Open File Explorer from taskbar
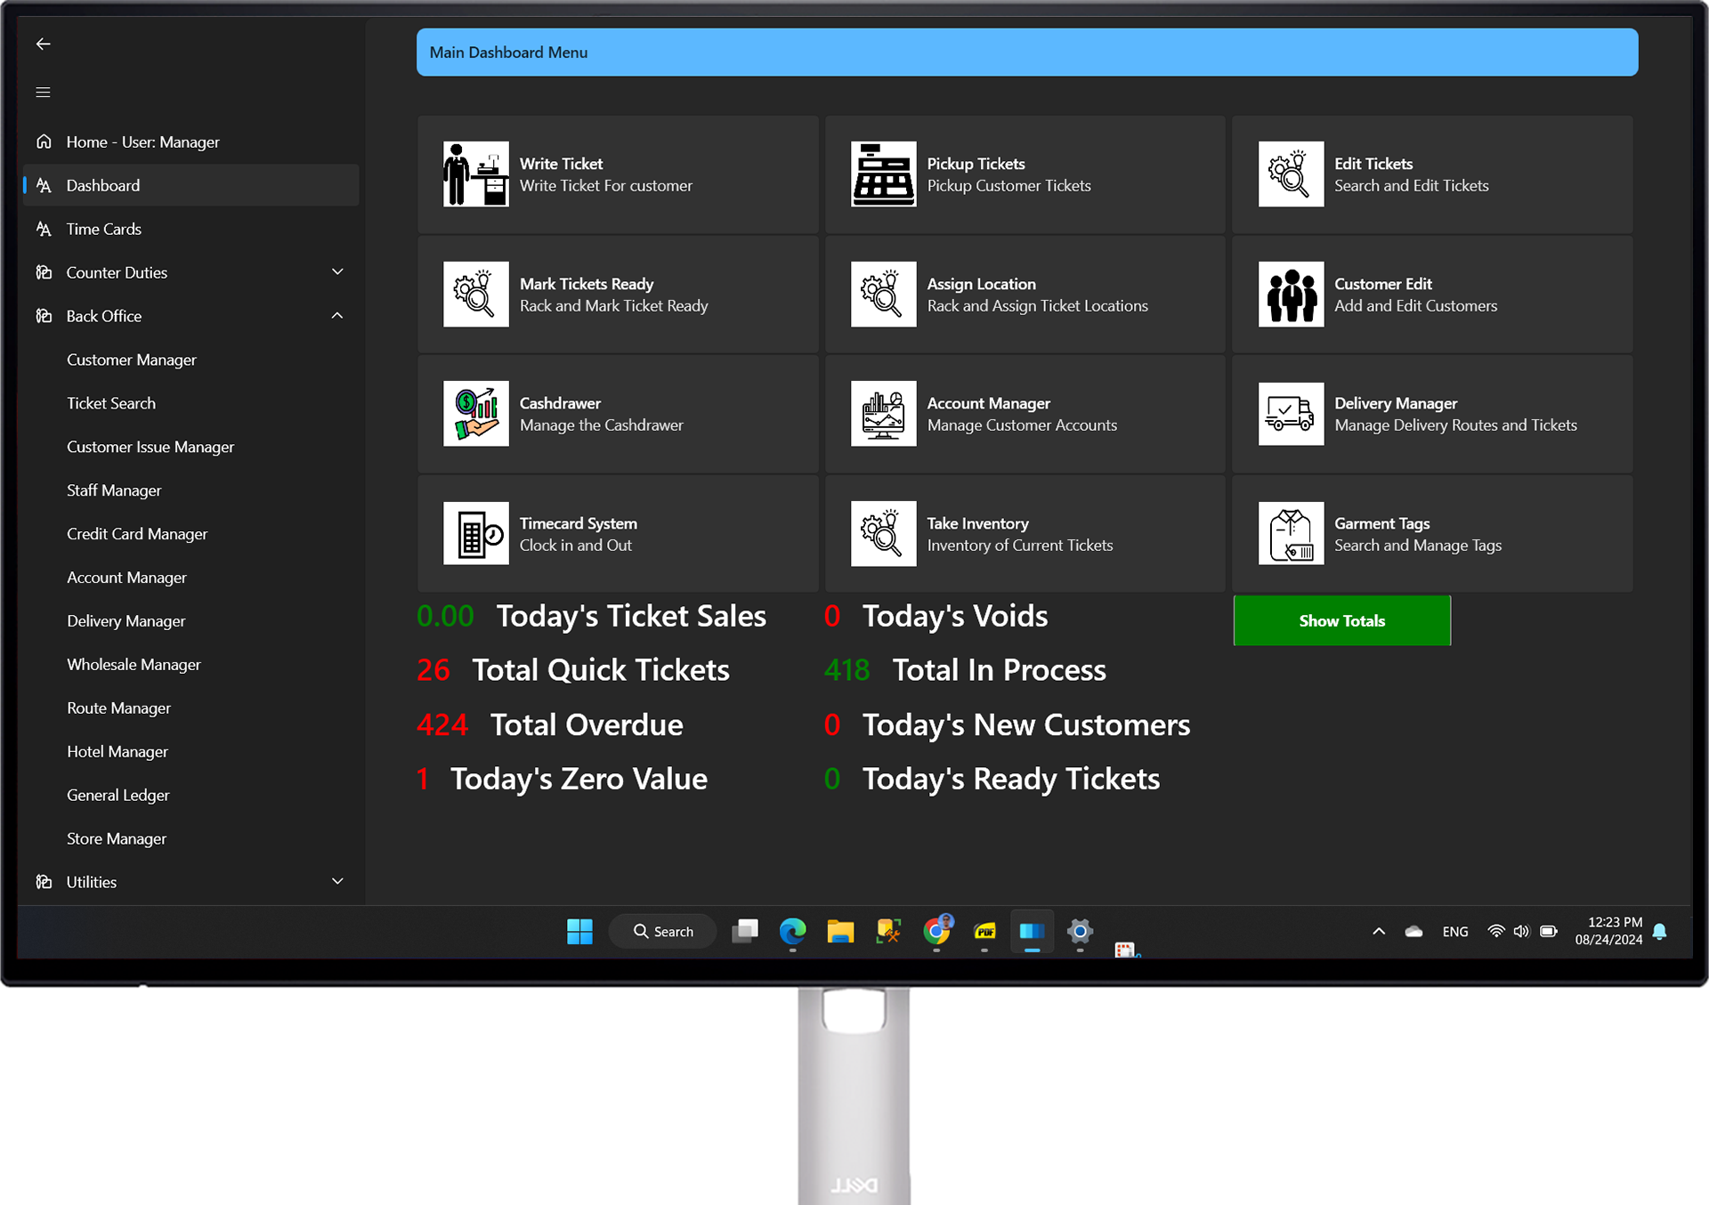The width and height of the screenshot is (1709, 1205). coord(840,932)
